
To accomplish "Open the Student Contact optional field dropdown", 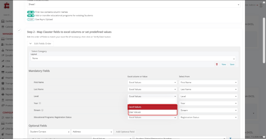I will [x=50, y=132].
